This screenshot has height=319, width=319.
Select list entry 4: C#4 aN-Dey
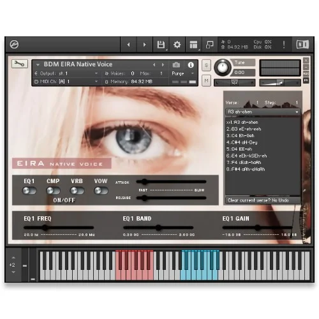coord(263,142)
